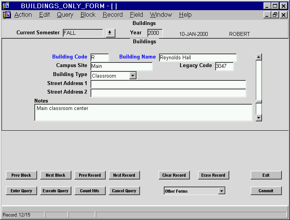Click the record scrollbar thumb
The height and width of the screenshot is (220, 290).
[259, 101]
